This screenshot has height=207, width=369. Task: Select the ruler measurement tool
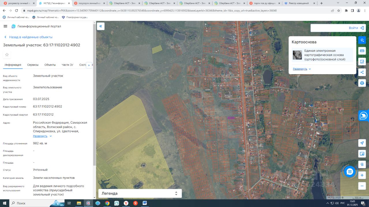click(x=362, y=51)
